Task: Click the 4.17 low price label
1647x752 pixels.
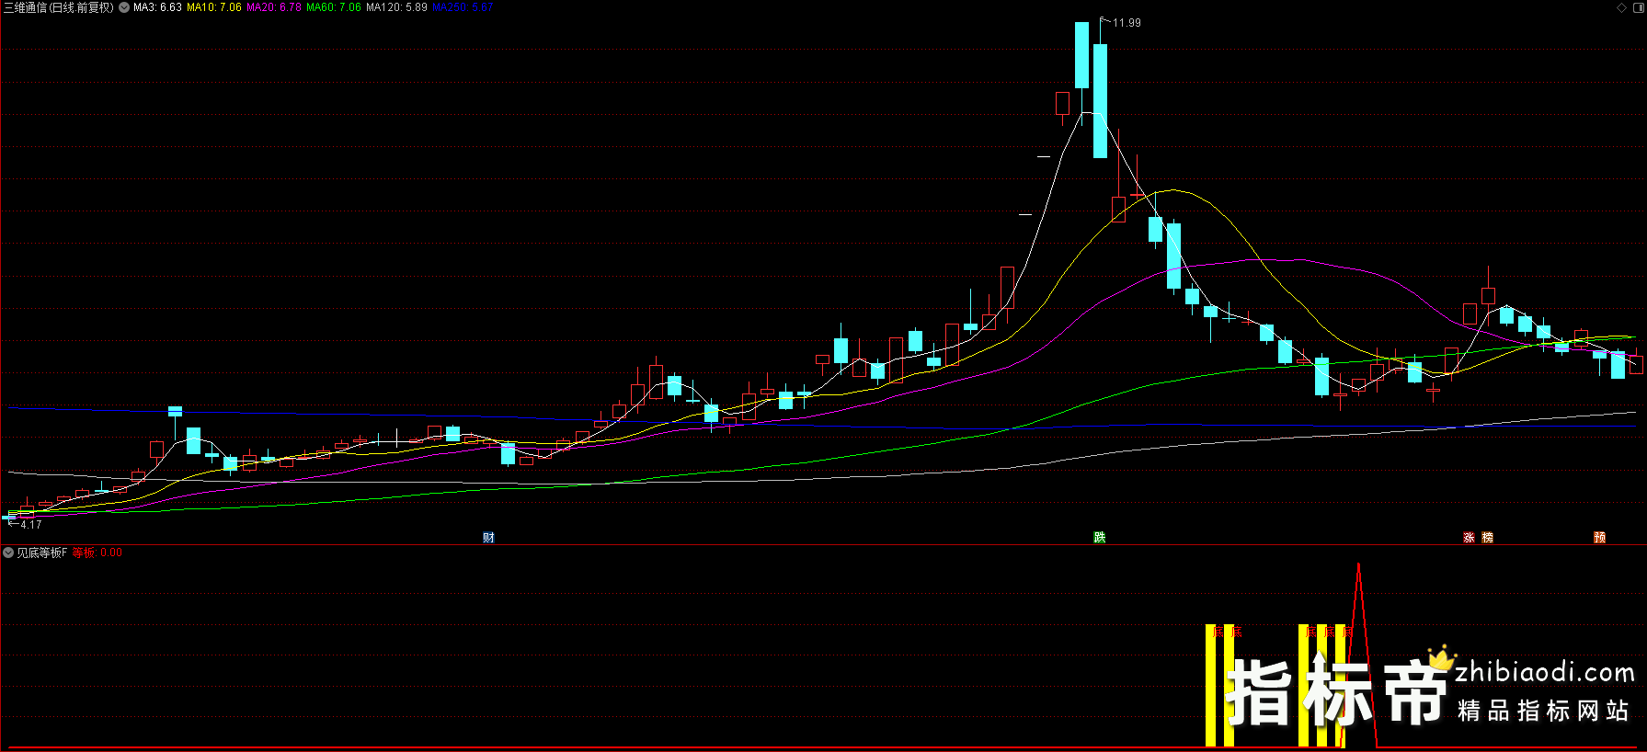Action: (31, 524)
